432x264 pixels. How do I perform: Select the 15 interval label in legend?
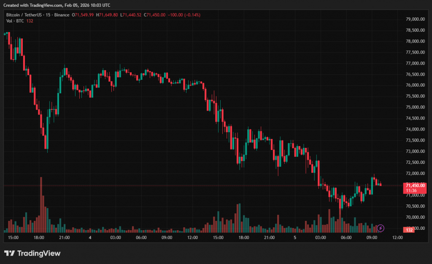point(48,15)
